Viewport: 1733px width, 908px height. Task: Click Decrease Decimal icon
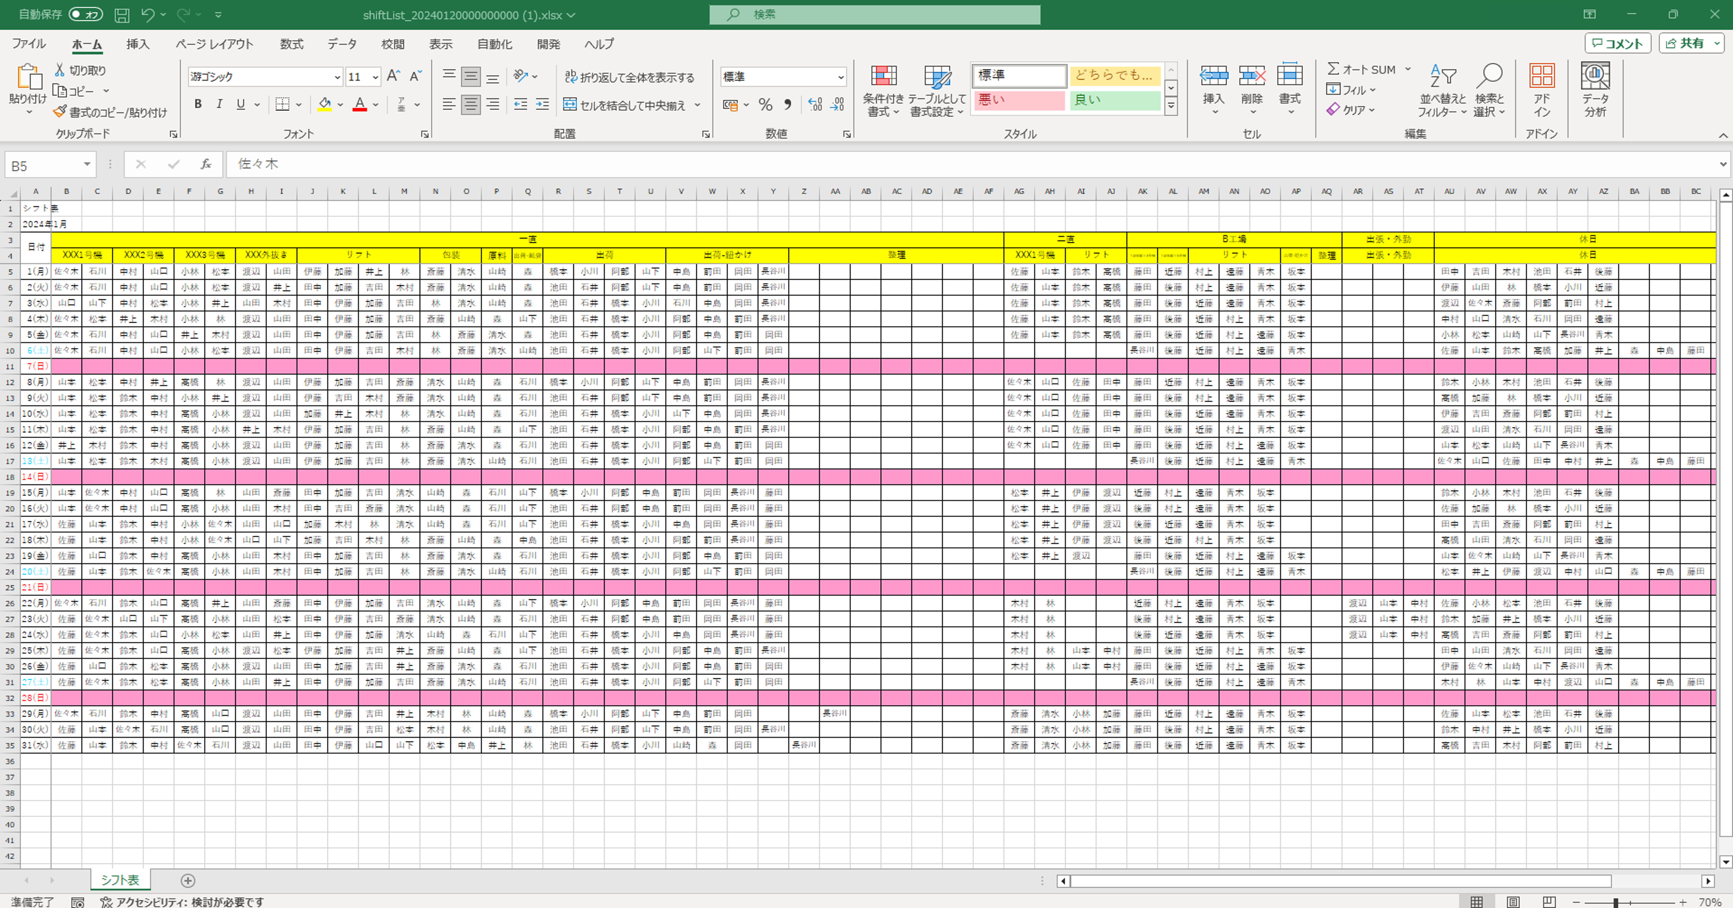tap(837, 104)
